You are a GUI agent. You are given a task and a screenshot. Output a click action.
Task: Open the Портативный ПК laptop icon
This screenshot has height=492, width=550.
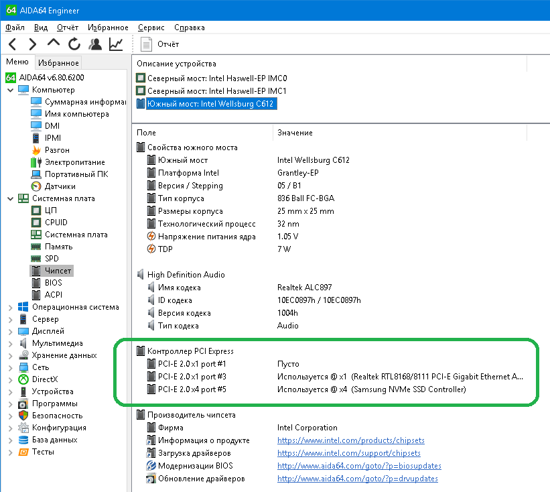click(x=36, y=174)
